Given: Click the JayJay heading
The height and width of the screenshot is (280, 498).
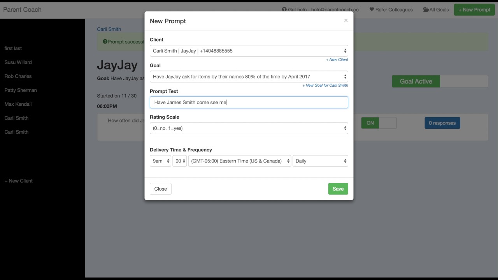Looking at the screenshot, I should click(x=117, y=65).
